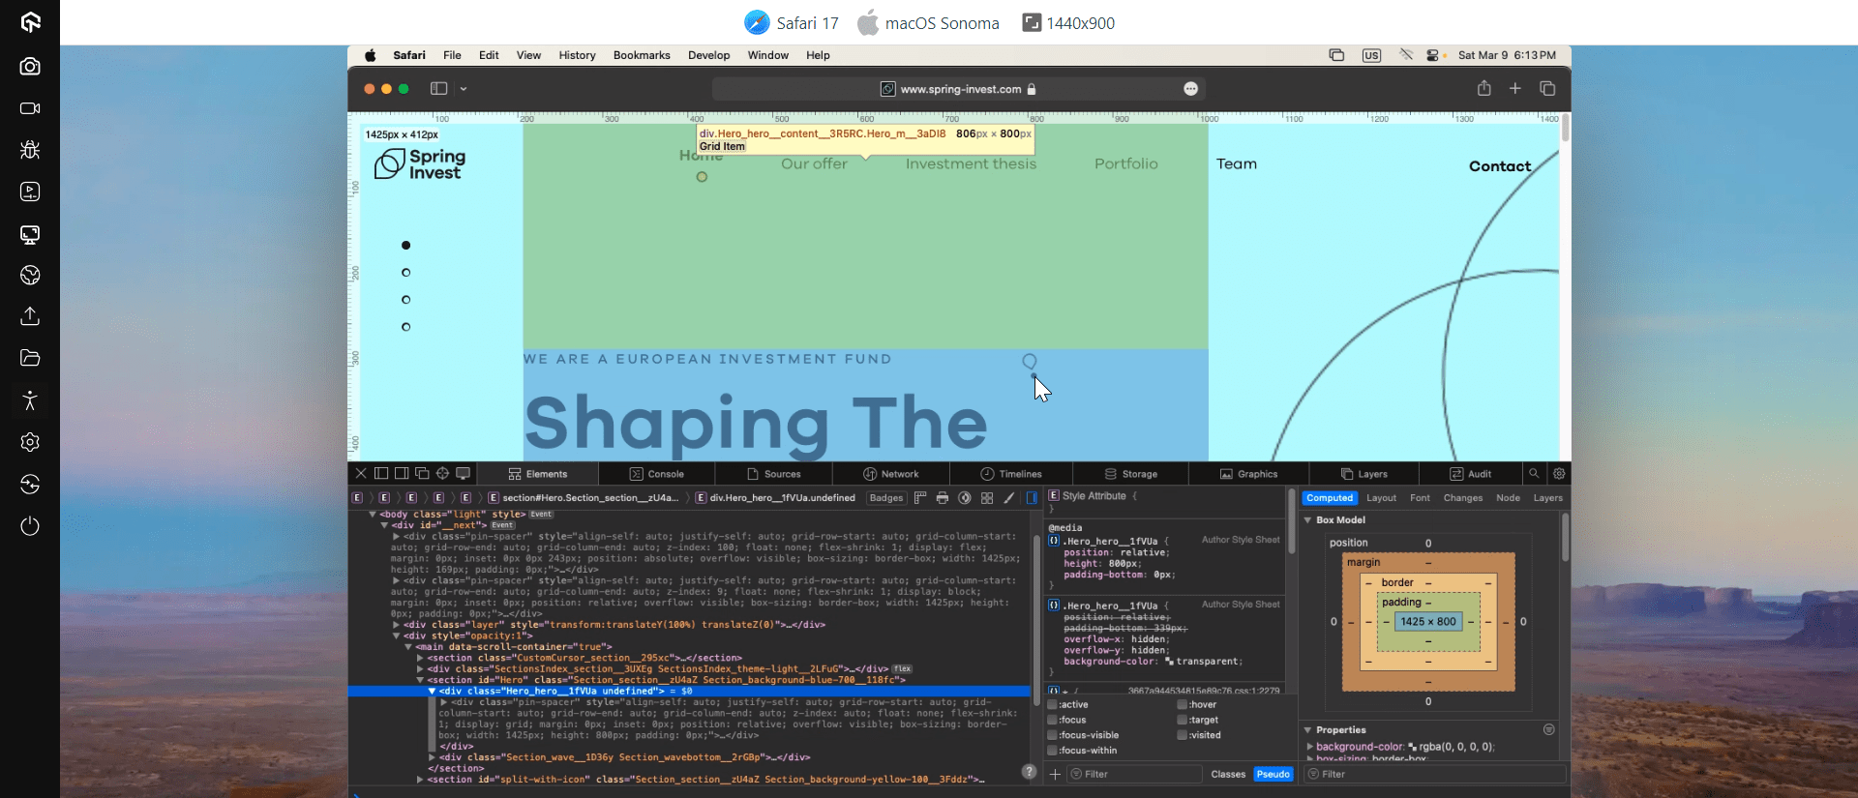
Task: Detach the inspector into a separate window
Action: click(422, 473)
